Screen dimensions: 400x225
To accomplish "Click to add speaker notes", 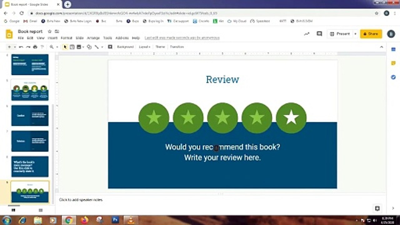I will [x=81, y=200].
